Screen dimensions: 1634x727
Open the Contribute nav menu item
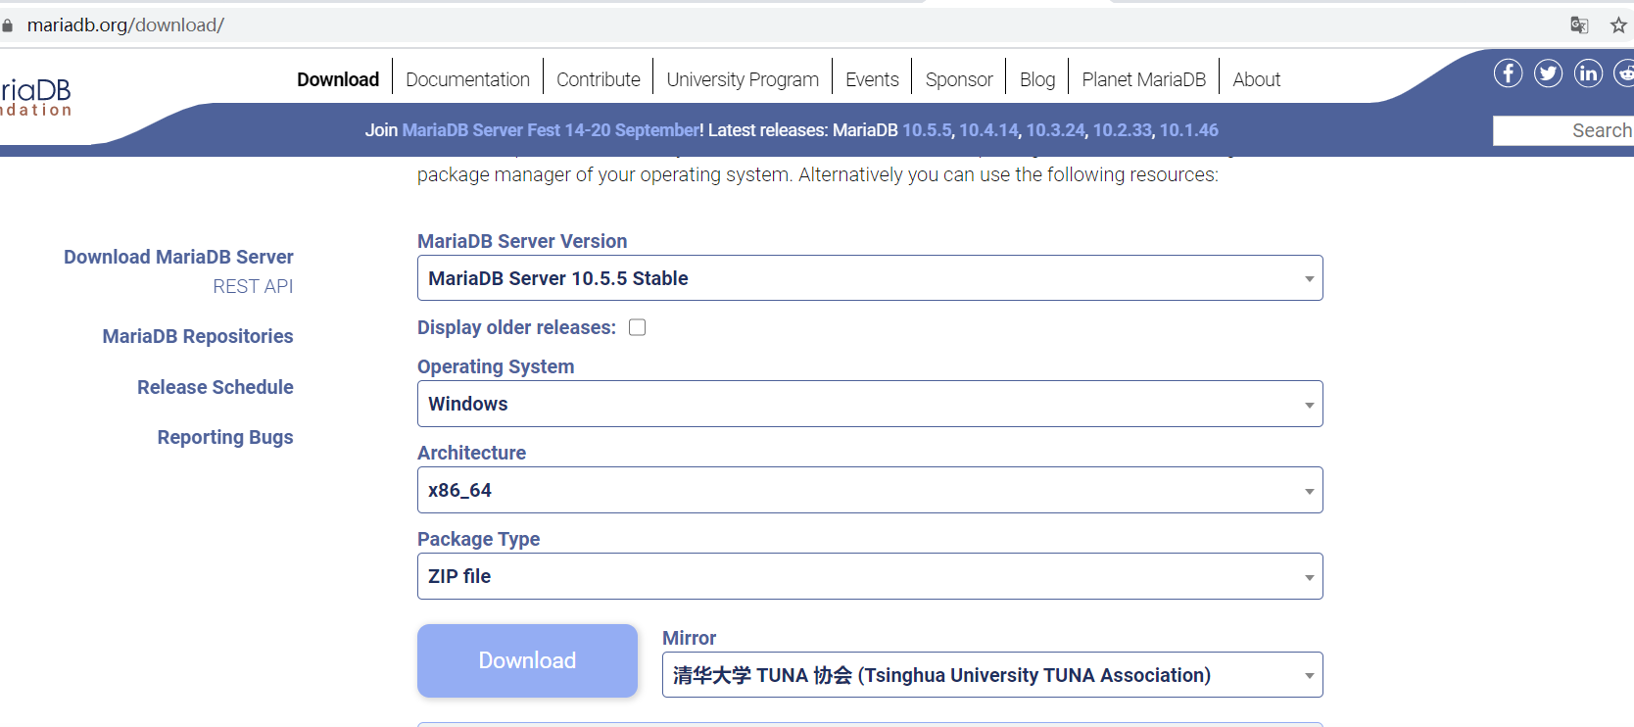tap(599, 79)
